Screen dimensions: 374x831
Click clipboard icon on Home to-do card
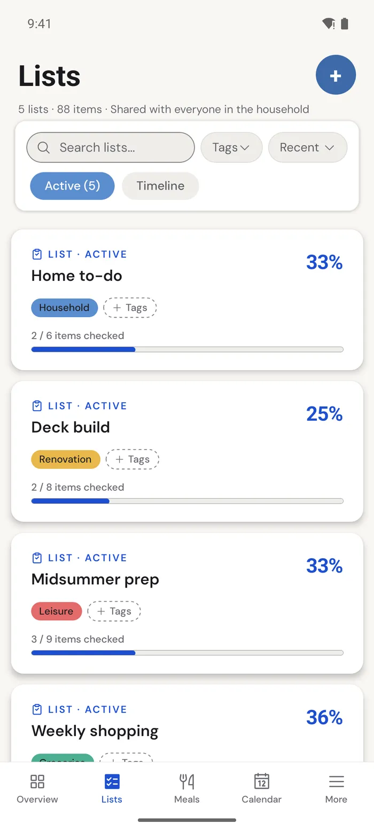click(37, 254)
